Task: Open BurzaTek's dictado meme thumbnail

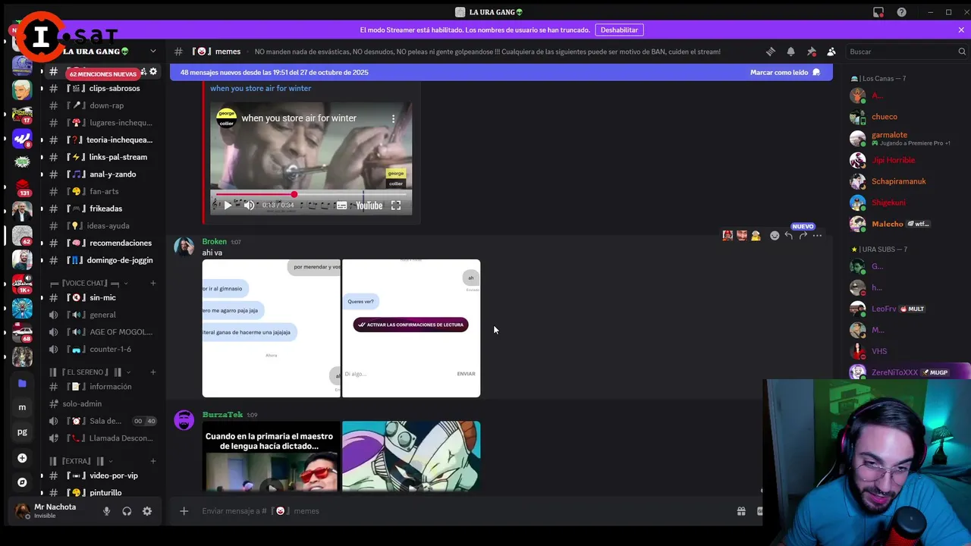Action: click(x=271, y=457)
